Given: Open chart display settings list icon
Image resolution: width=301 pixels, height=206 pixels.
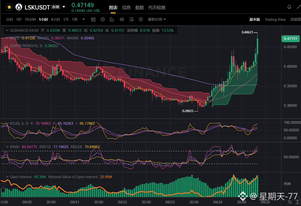Looking at the screenshot, I should (131, 19).
